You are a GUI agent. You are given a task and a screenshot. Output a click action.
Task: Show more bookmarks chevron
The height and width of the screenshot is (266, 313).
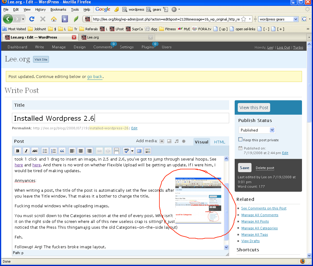(308, 29)
